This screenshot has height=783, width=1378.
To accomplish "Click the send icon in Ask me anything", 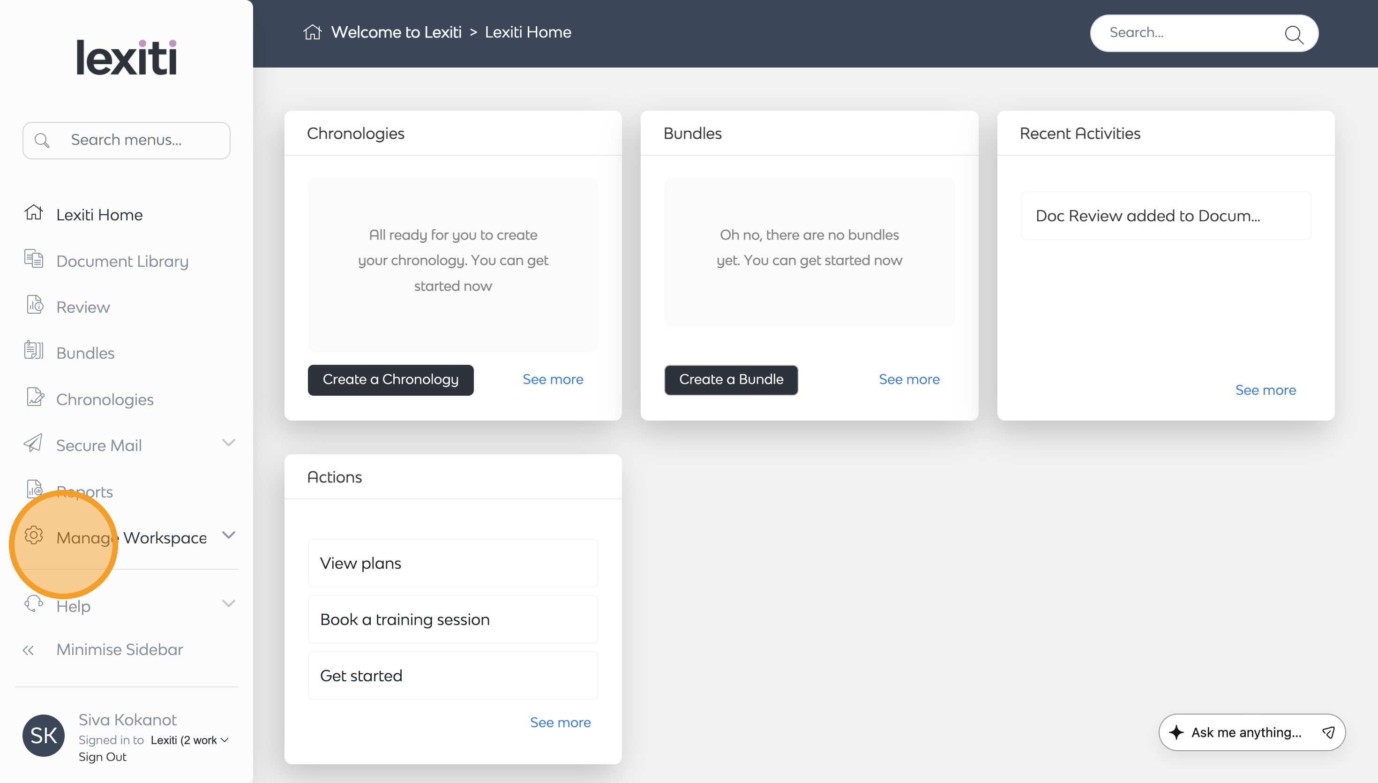I will click(1328, 732).
